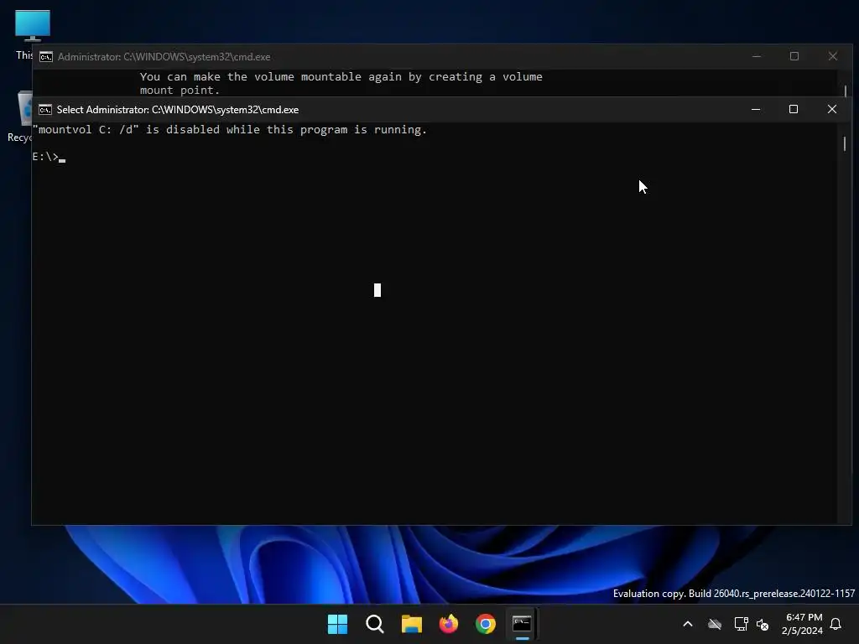The height and width of the screenshot is (644, 859).
Task: Click the white selection block in console
Action: tap(377, 290)
